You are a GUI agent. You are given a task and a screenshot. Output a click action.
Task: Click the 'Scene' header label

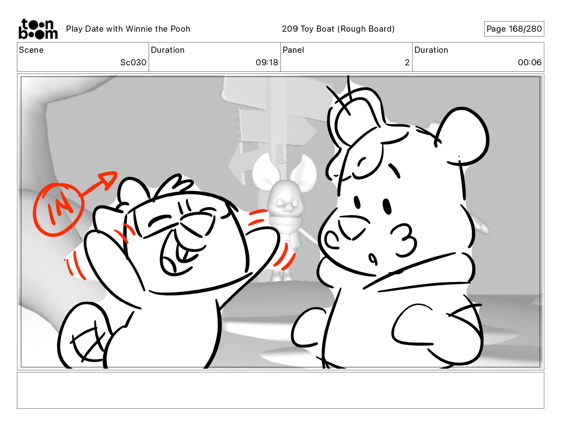pyautogui.click(x=31, y=50)
